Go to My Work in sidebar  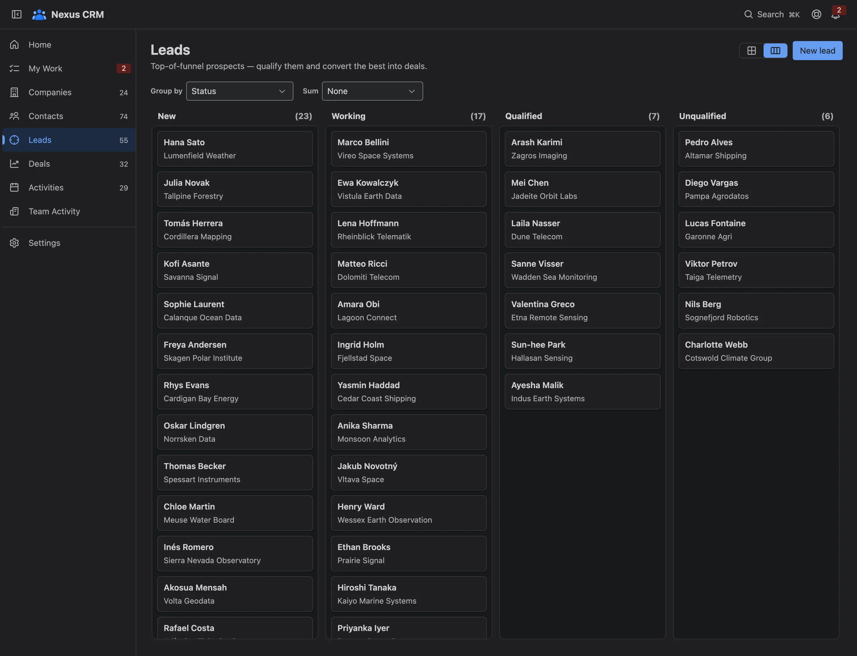pos(69,68)
